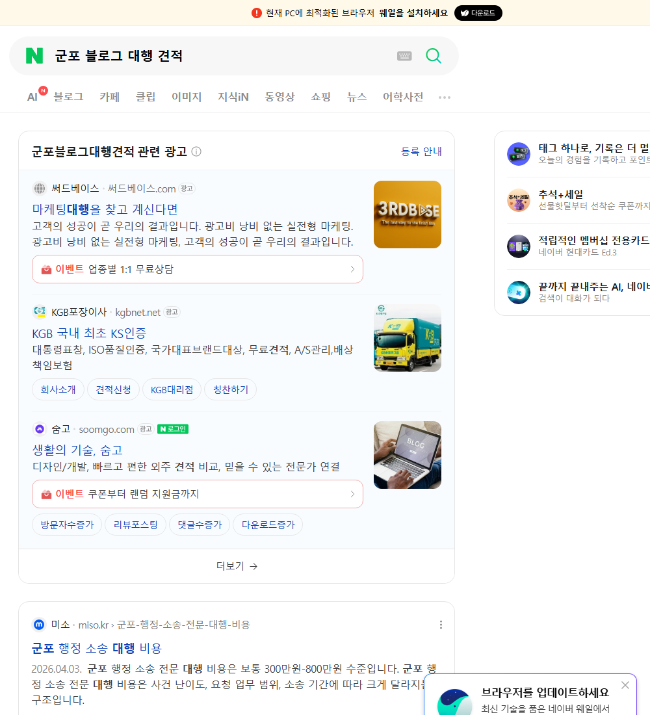Click the green search magnifier icon

[x=434, y=56]
